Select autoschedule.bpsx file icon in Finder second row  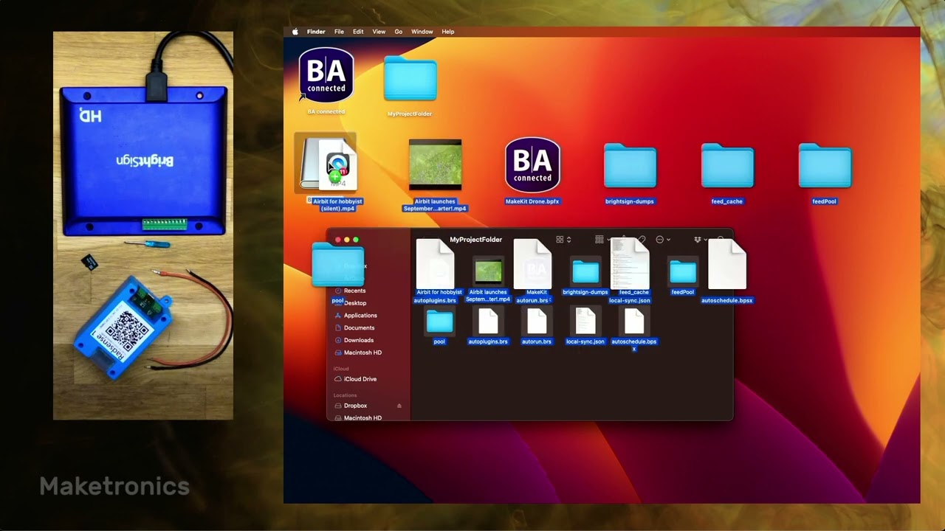point(634,322)
